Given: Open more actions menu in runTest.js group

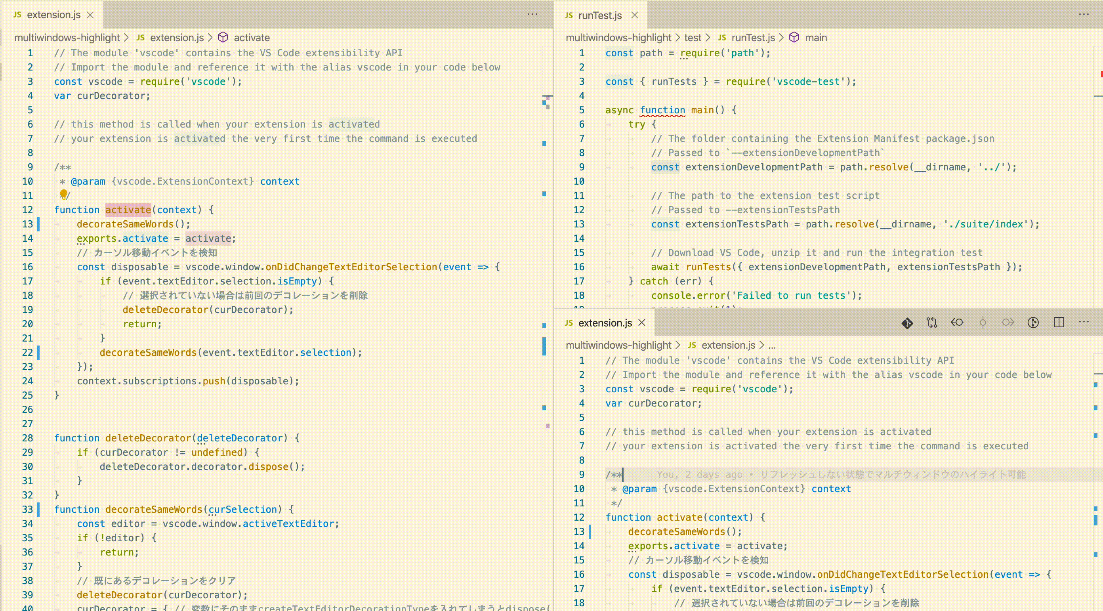Looking at the screenshot, I should tap(1084, 15).
